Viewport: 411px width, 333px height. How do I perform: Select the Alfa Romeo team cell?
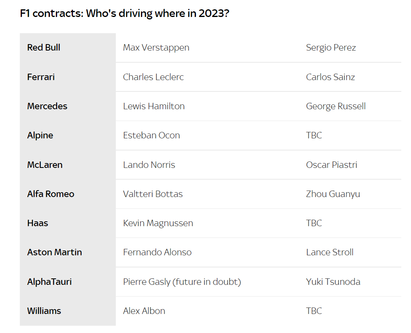point(68,194)
